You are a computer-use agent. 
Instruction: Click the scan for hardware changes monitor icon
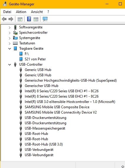pyautogui.click(x=45, y=19)
